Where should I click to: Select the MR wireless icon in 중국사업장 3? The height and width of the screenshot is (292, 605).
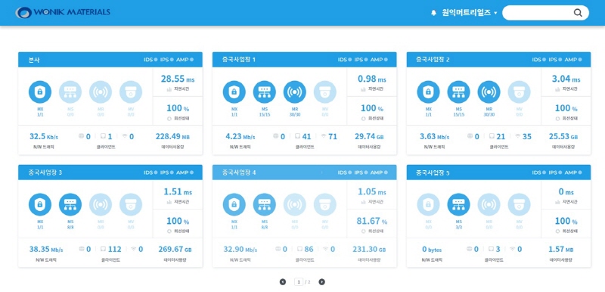[101, 205]
